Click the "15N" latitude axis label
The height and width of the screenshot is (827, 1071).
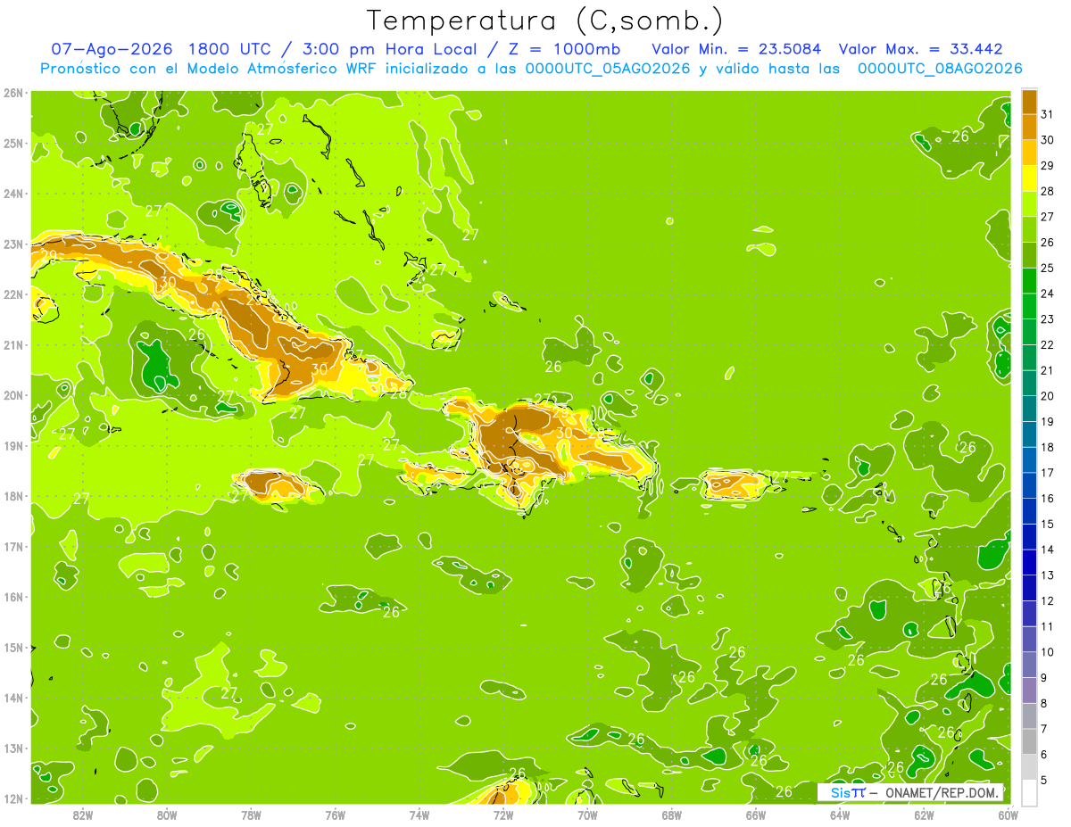pyautogui.click(x=13, y=648)
